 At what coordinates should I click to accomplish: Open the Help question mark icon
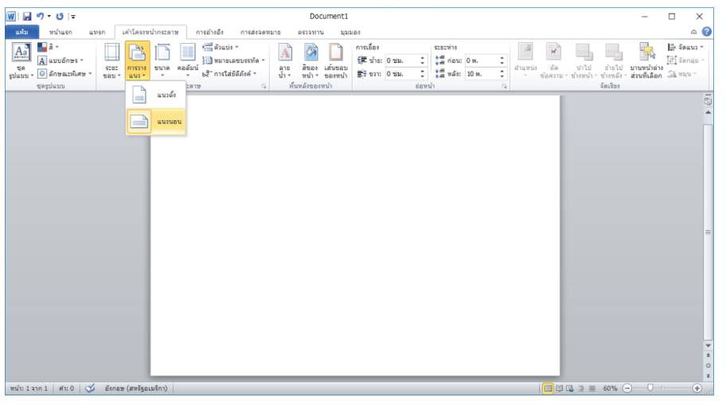[x=707, y=32]
